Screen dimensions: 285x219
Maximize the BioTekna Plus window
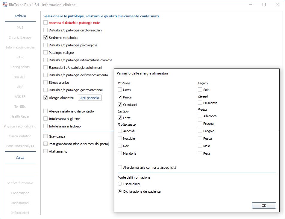tap(264, 5)
